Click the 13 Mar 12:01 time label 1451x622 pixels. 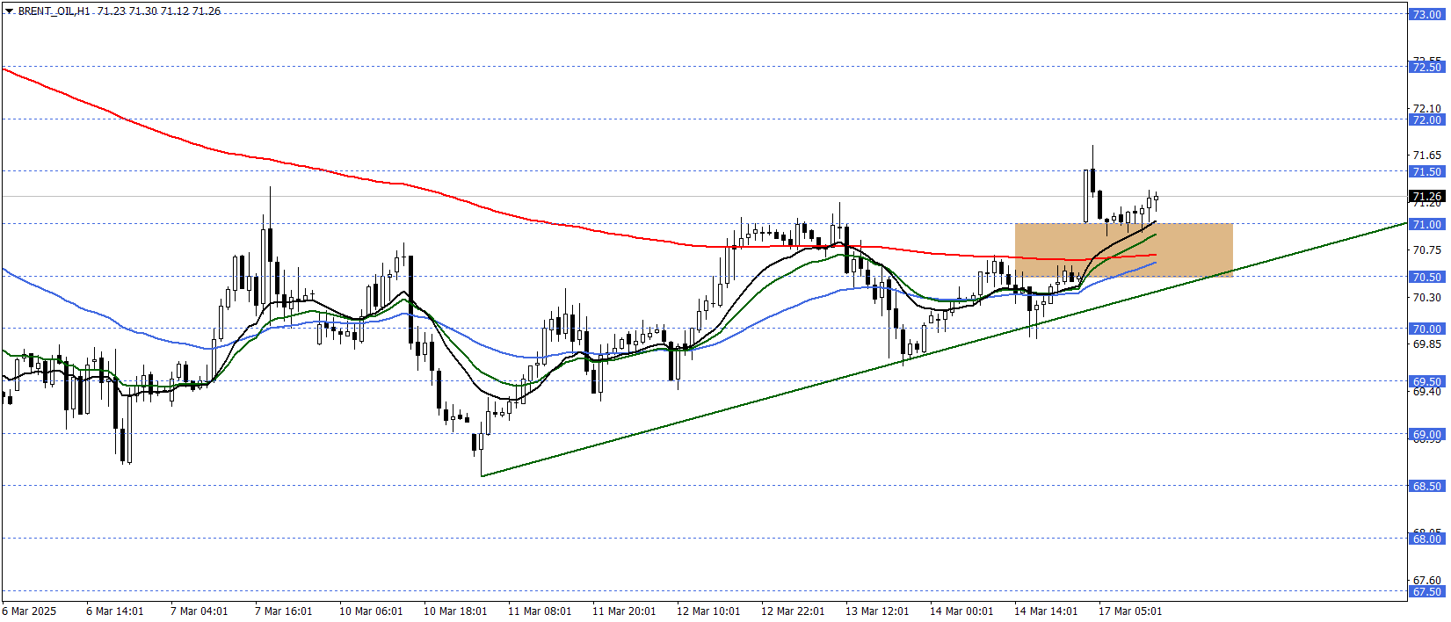877,611
